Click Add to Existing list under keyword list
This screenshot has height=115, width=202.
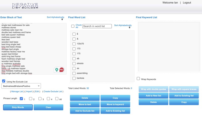coord(184,96)
